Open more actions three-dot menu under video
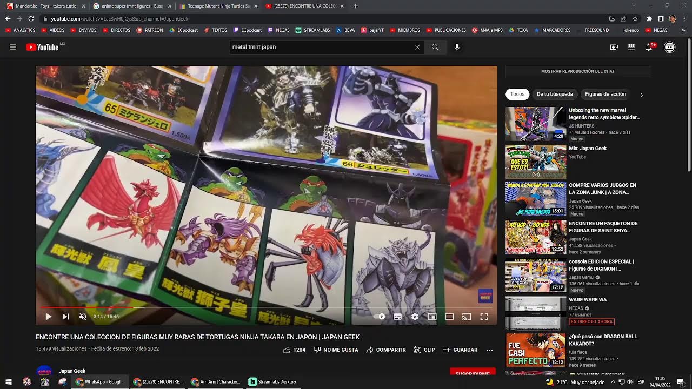 [490, 350]
